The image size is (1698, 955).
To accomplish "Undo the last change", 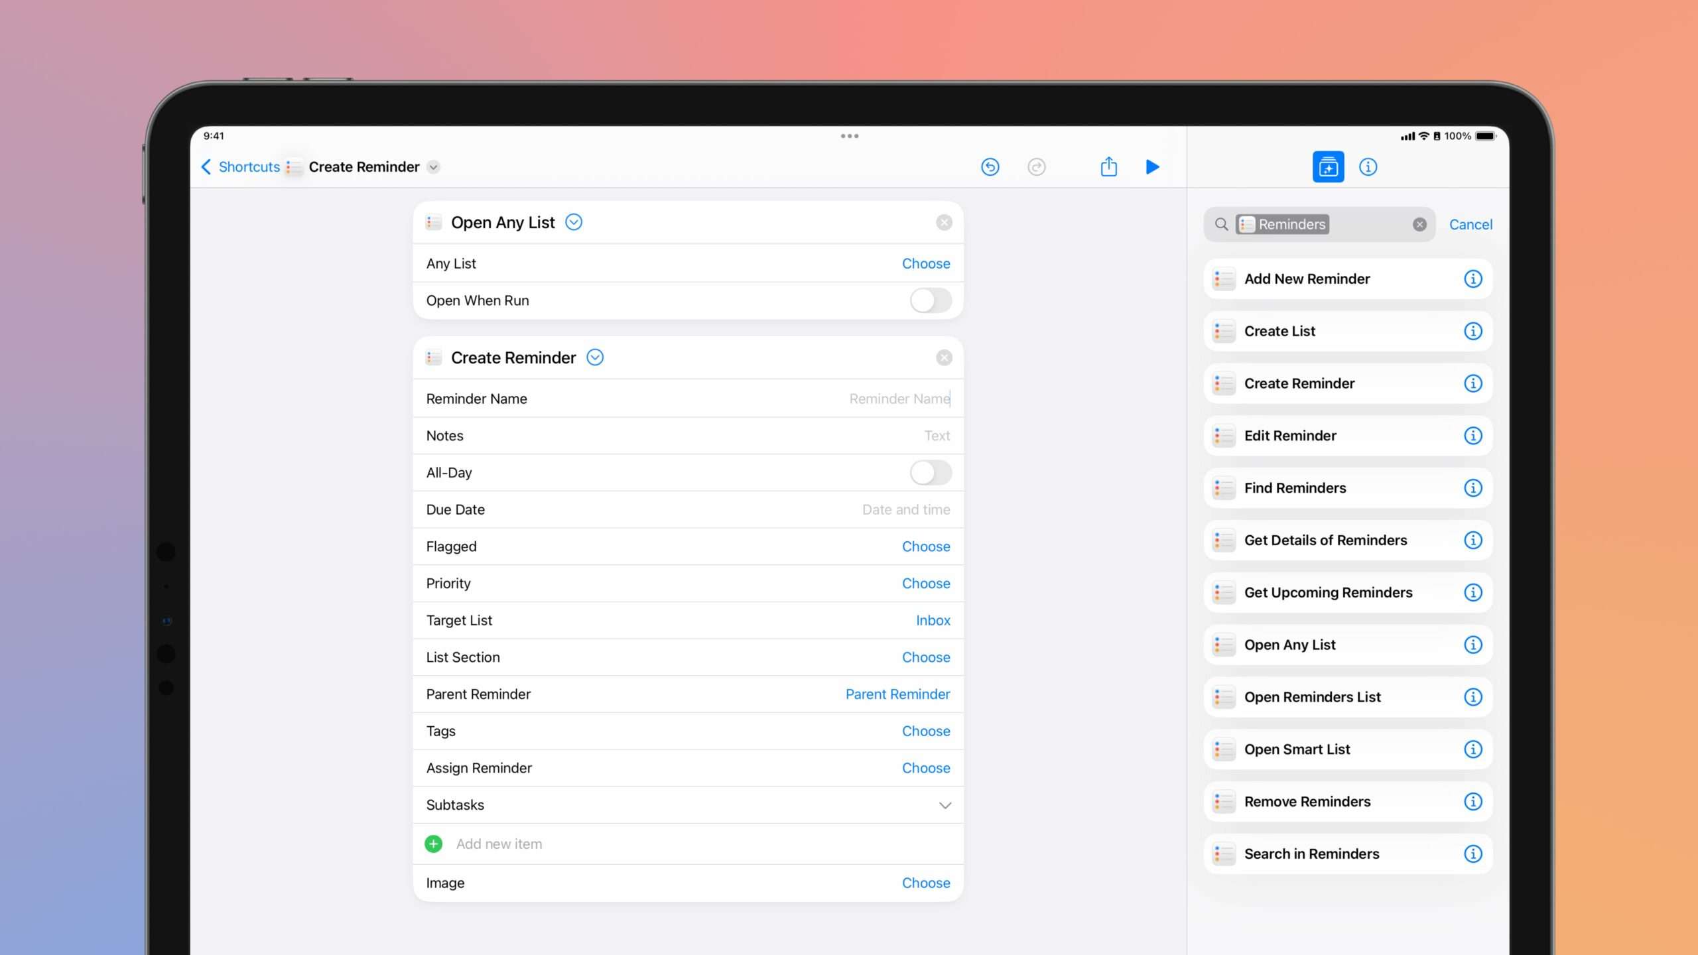I will point(990,166).
